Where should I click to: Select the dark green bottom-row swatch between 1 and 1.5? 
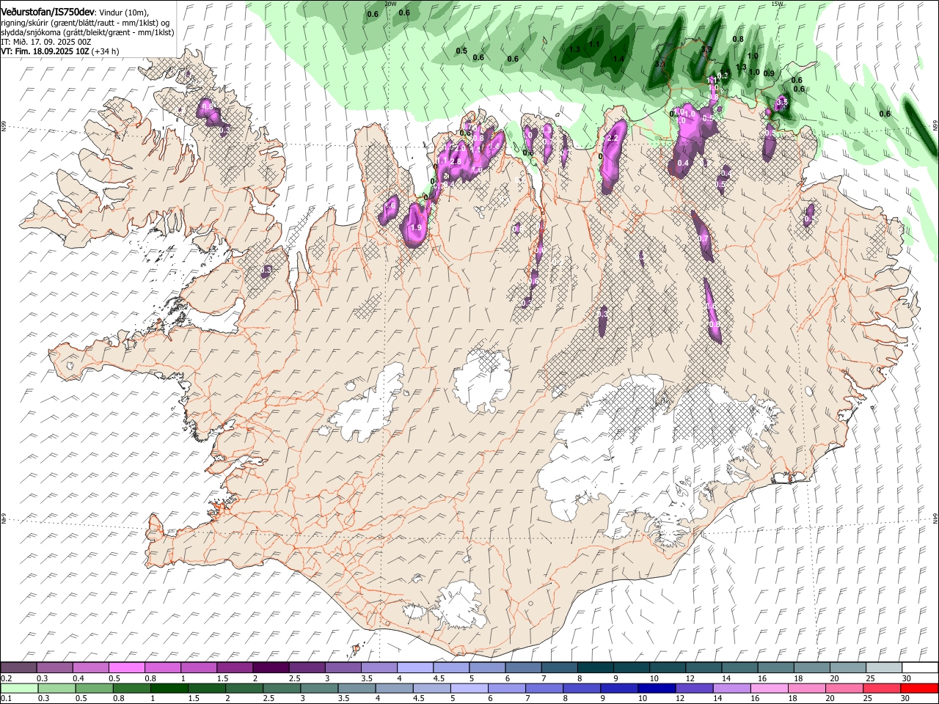(169, 688)
